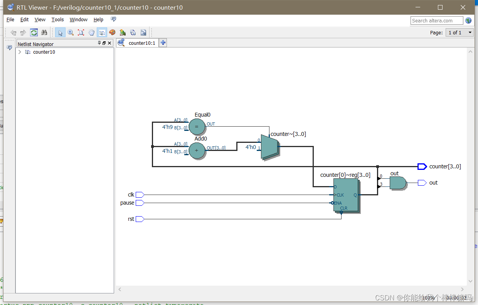This screenshot has width=478, height=305.
Task: Select the counter10:1 schematic tab
Action: click(x=138, y=43)
